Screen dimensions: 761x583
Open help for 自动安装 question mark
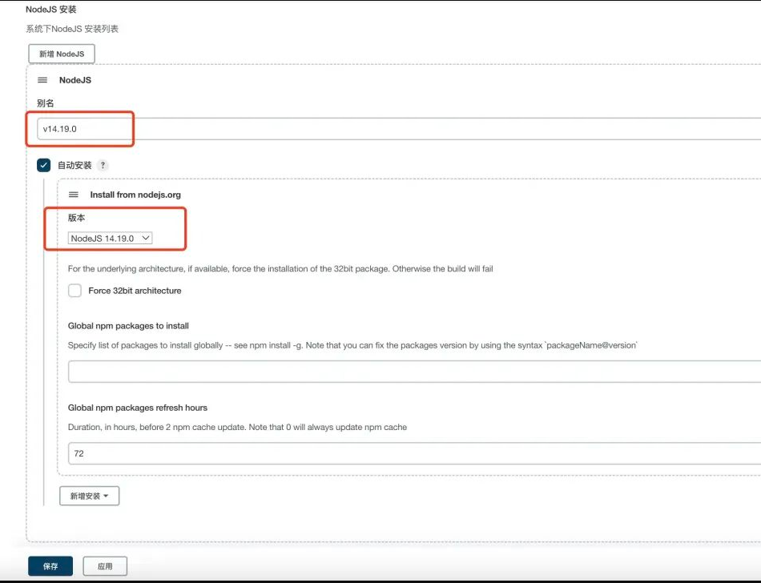[103, 165]
